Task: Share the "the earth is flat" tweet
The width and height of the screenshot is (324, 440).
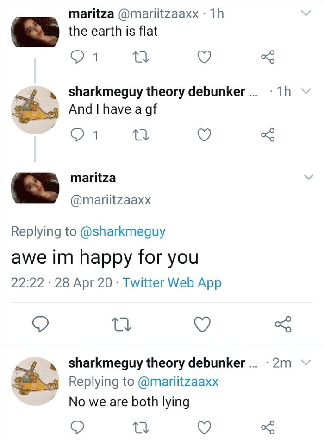Action: [268, 57]
